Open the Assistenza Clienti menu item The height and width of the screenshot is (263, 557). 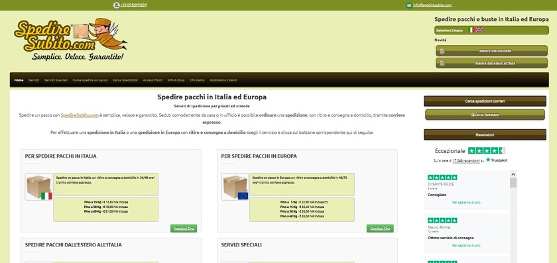pos(223,80)
